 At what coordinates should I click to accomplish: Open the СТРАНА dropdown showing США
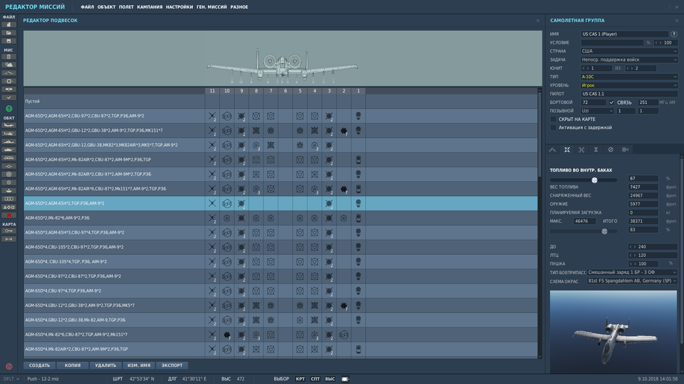click(629, 51)
